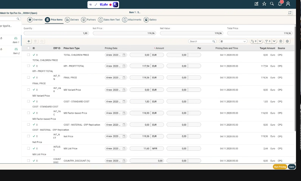The image size is (301, 181).
Task: Switch to the Delivery tab
Action: pyautogui.click(x=72, y=20)
